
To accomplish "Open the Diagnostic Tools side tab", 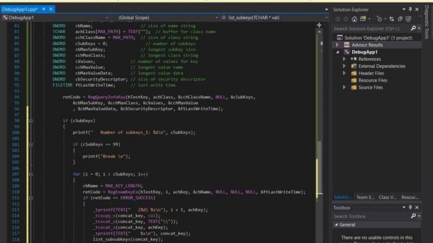I will pyautogui.click(x=427, y=22).
